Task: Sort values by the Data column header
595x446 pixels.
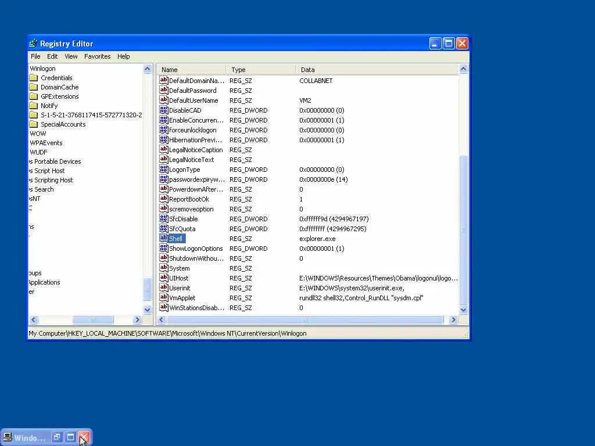Action: point(377,70)
